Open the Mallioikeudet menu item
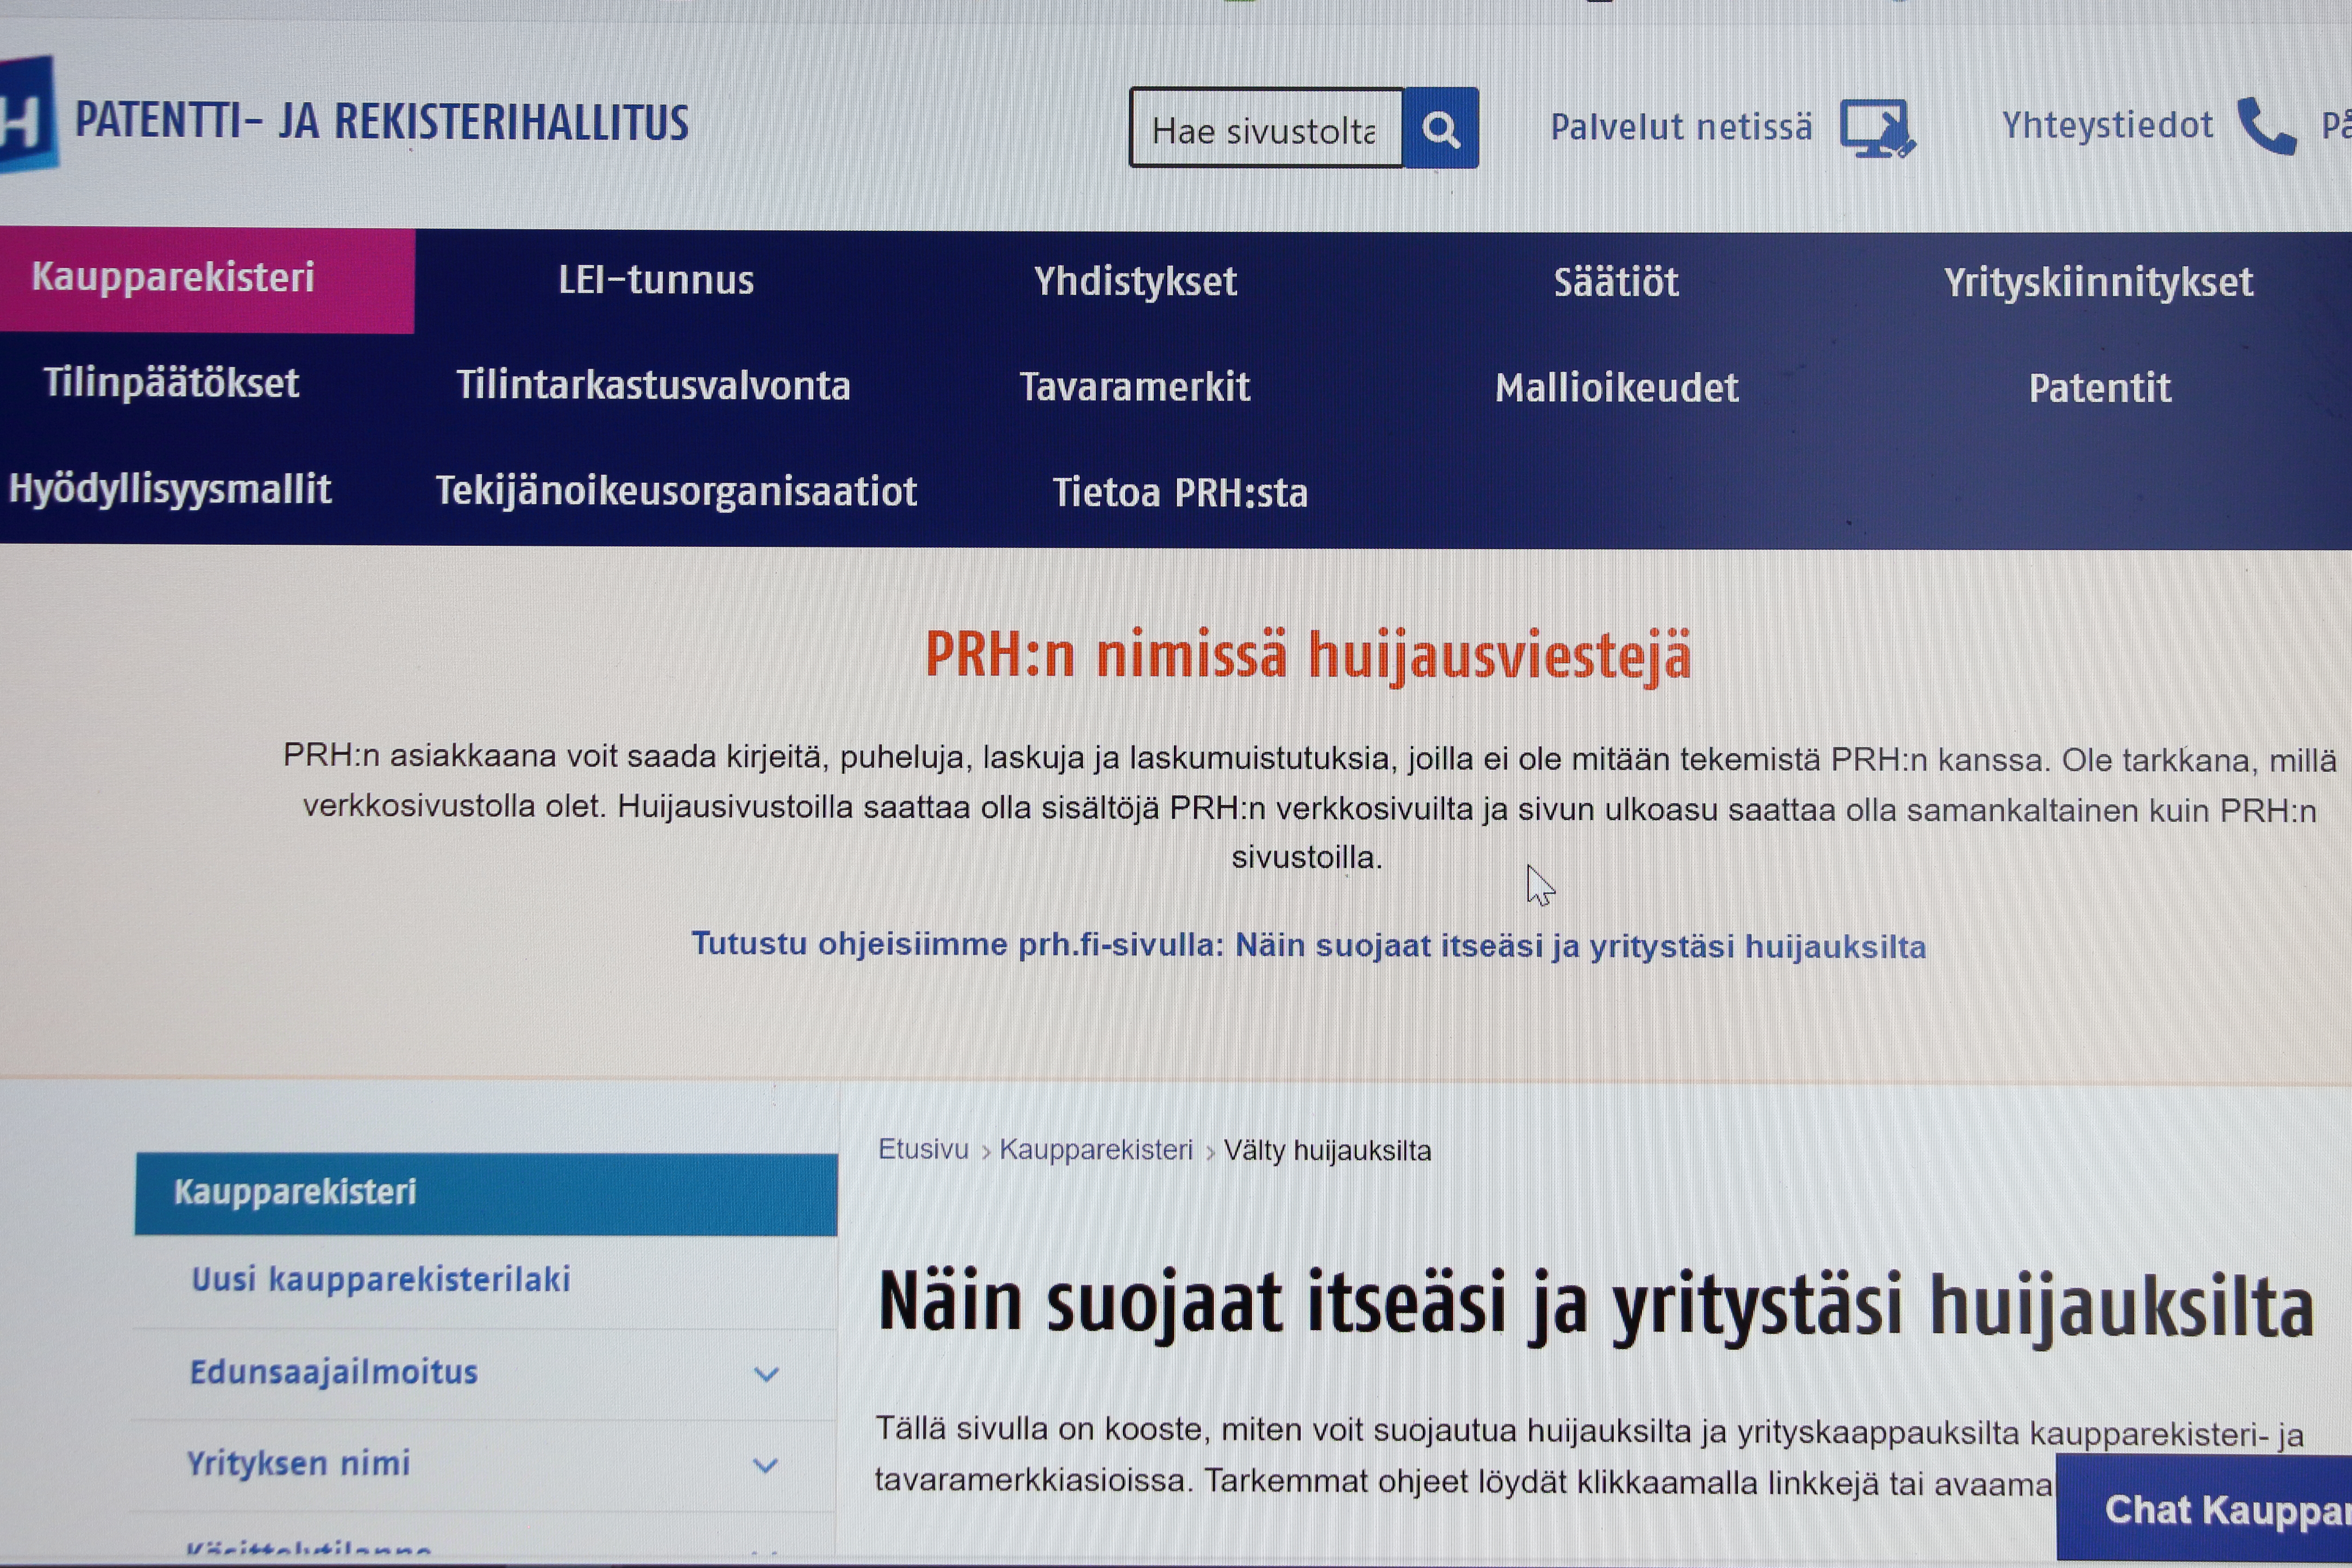The width and height of the screenshot is (2352, 1568). point(1617,388)
